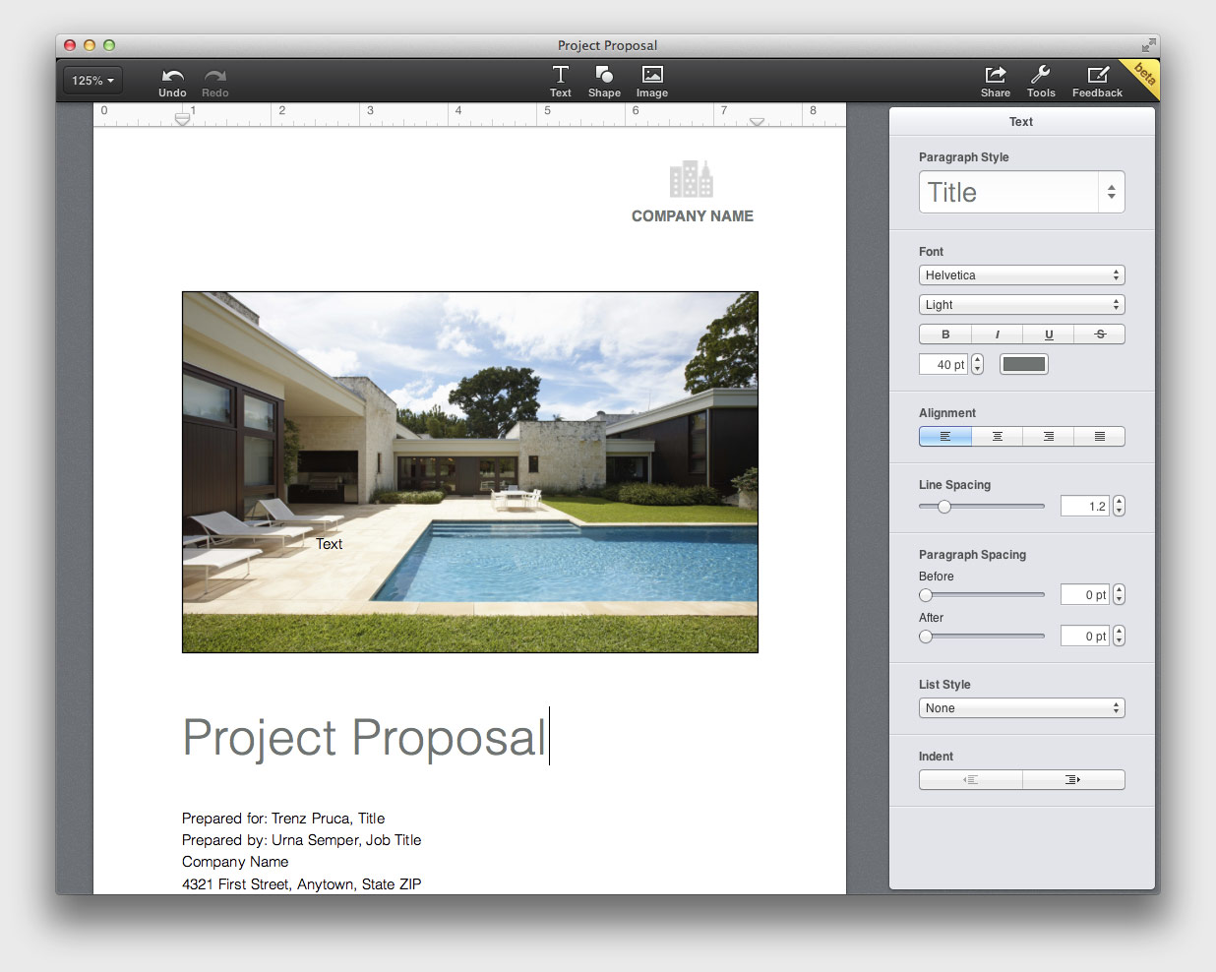Open the gray text color swatch
Viewport: 1216px width, 972px height.
pos(1023,365)
